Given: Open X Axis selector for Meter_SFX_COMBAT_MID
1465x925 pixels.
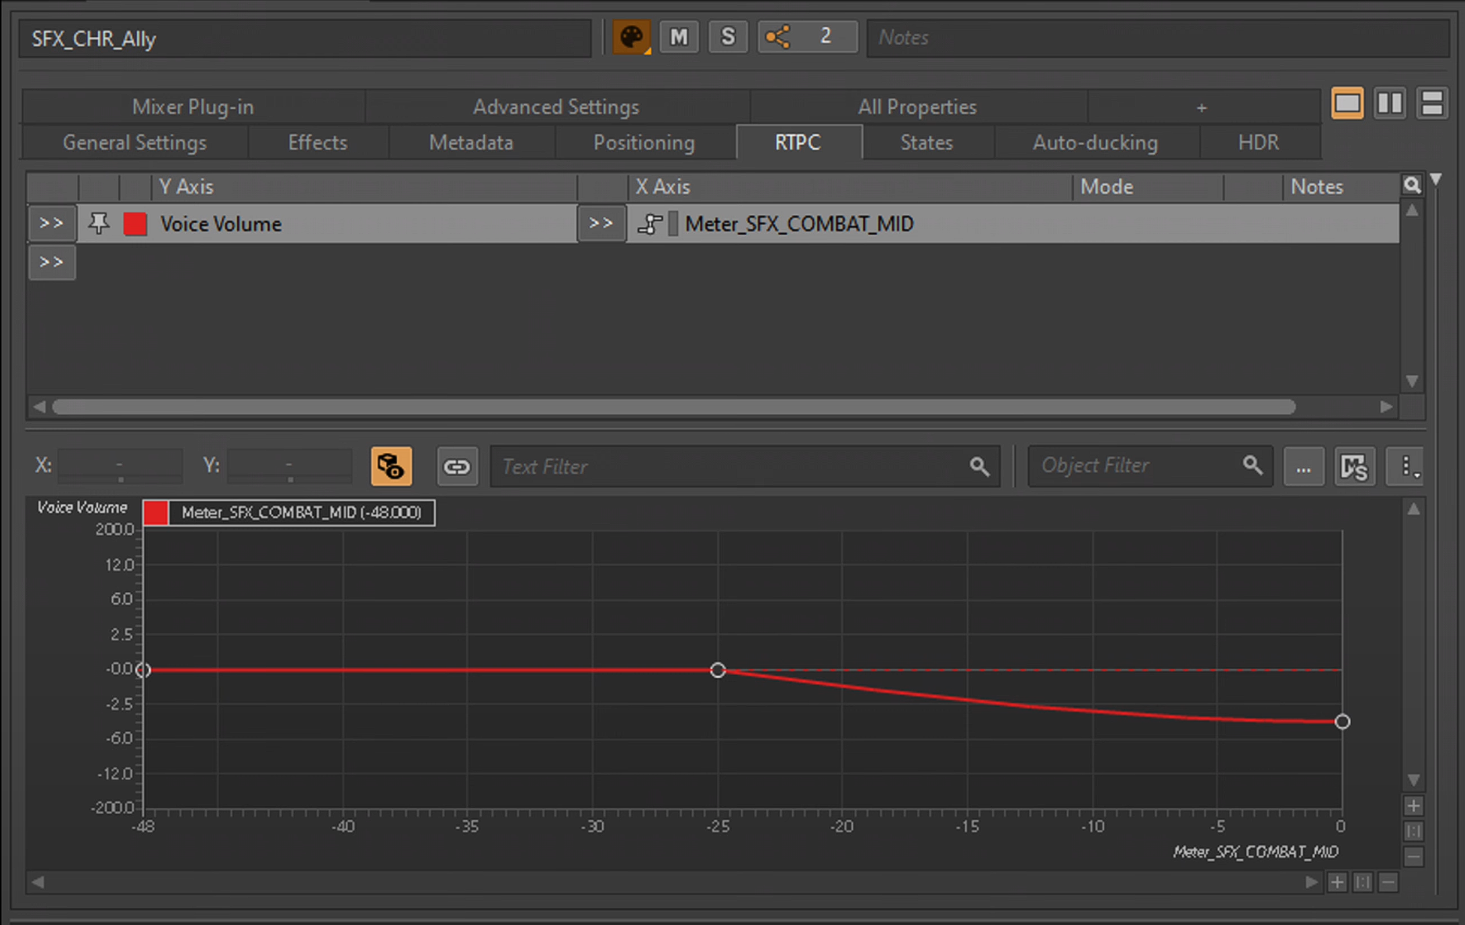Looking at the screenshot, I should point(601,224).
